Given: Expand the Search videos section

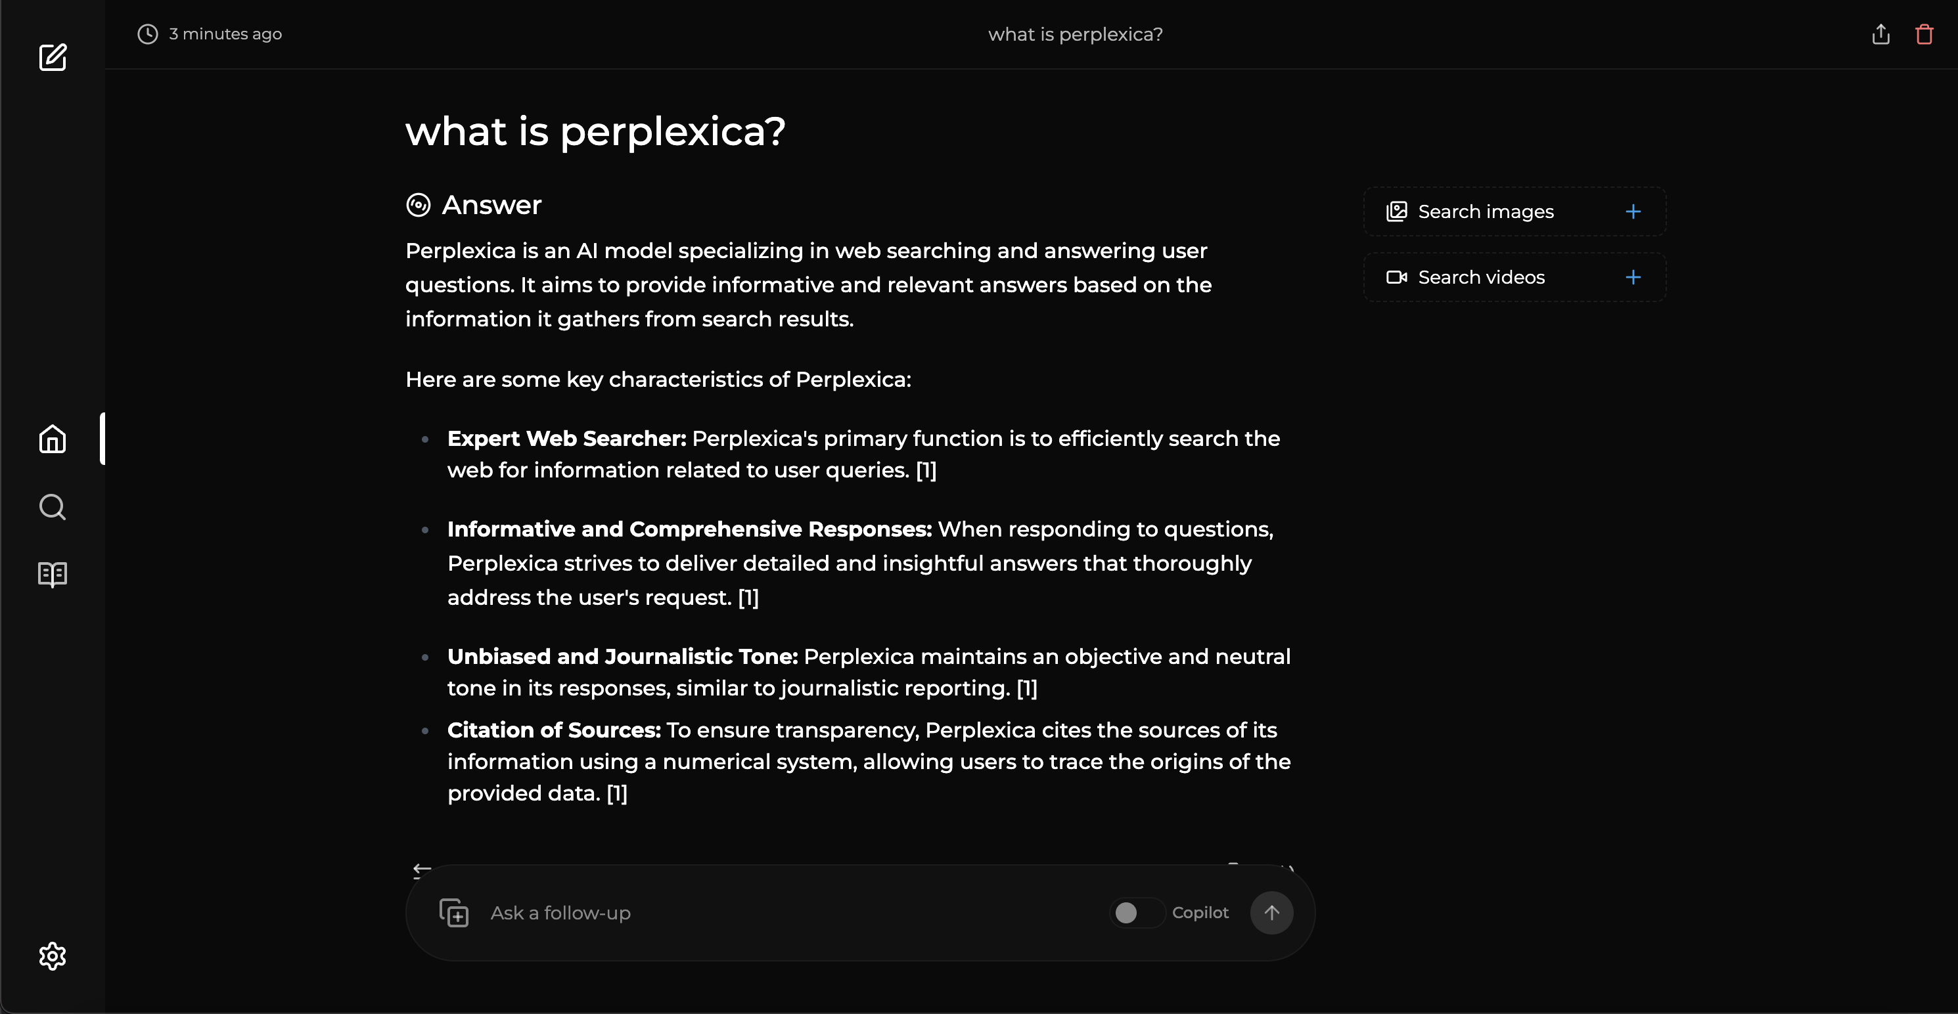Looking at the screenshot, I should tap(1632, 276).
